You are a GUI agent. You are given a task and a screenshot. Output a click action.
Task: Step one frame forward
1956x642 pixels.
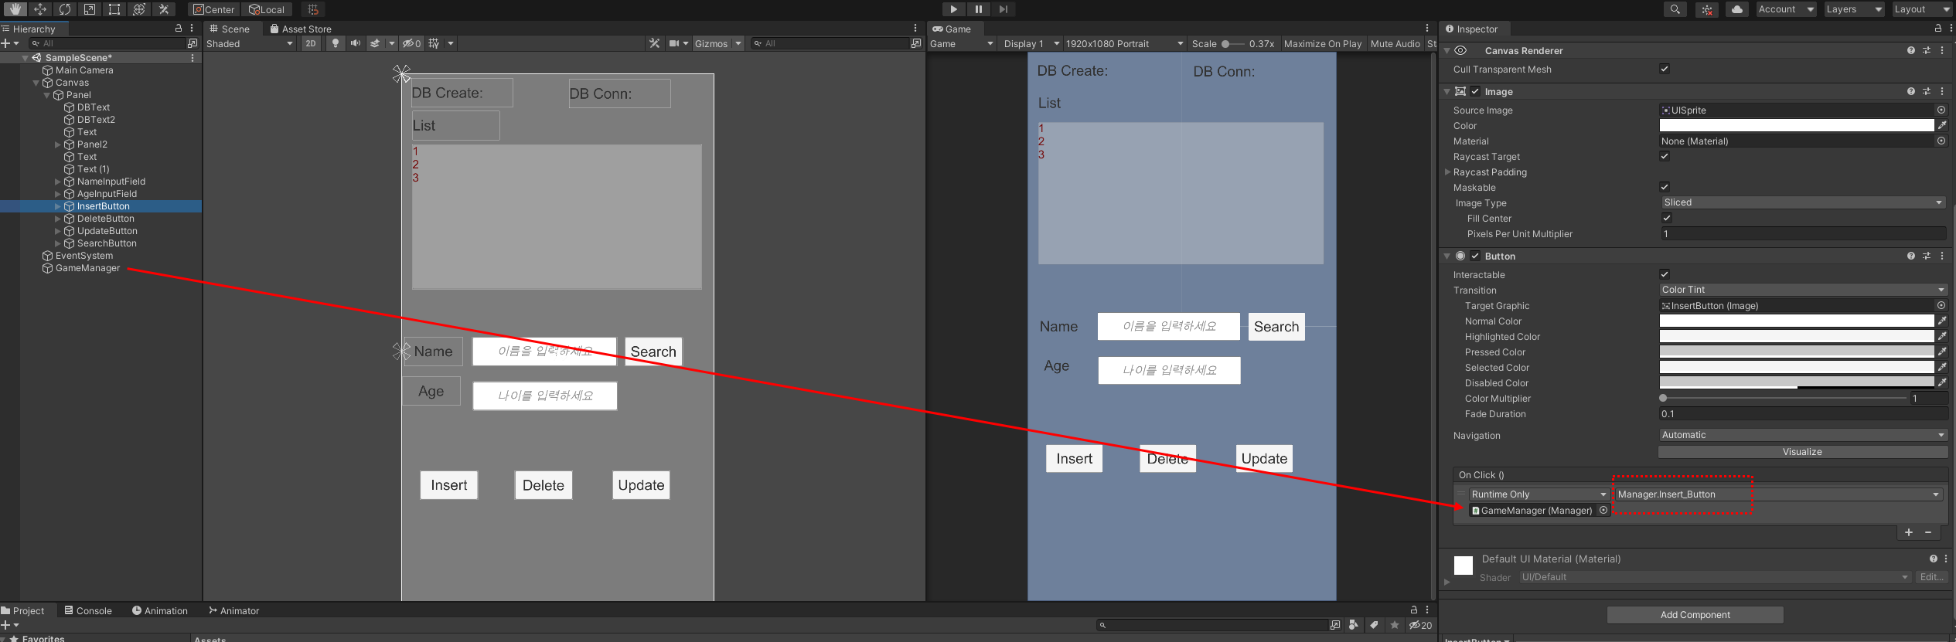(x=1004, y=9)
